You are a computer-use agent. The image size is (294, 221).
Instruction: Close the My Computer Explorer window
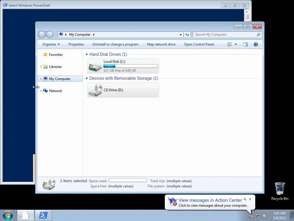tap(257, 27)
